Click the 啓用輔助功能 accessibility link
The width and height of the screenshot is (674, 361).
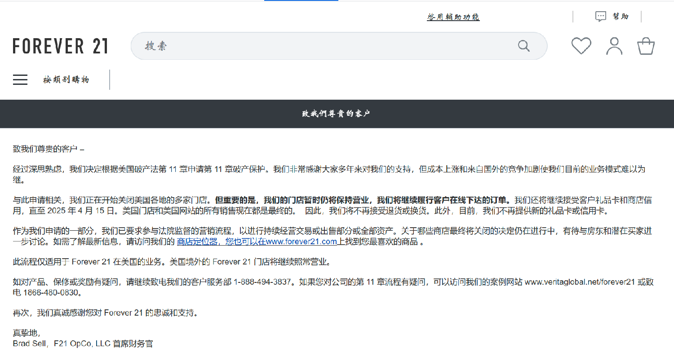click(x=453, y=17)
